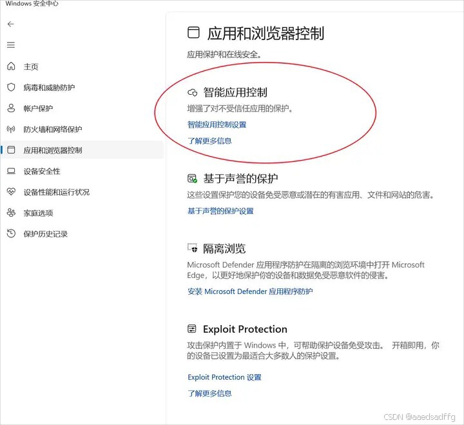
Task: Click the heart icon for 设备性能和运行状况
Action: tap(11, 192)
